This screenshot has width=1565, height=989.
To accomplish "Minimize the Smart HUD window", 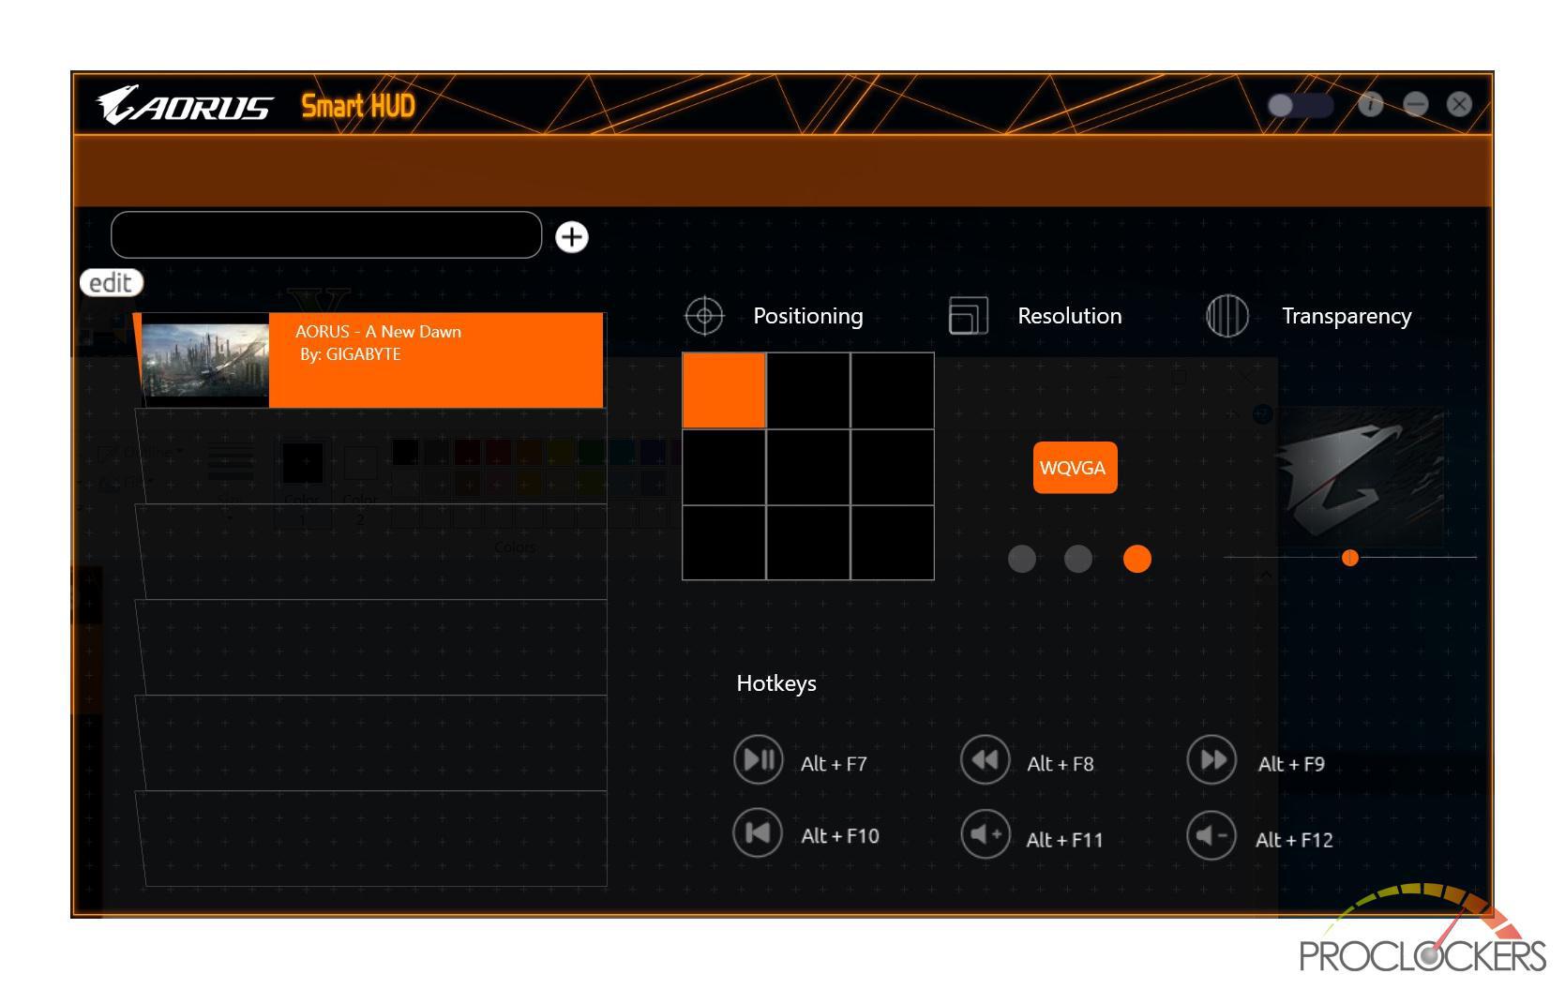I will point(1416,104).
